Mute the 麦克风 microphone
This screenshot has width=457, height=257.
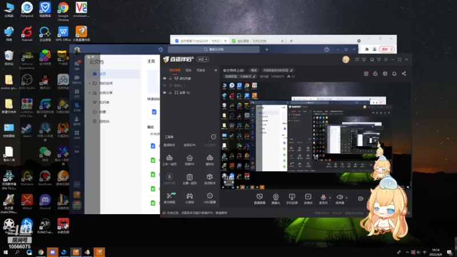click(323, 199)
